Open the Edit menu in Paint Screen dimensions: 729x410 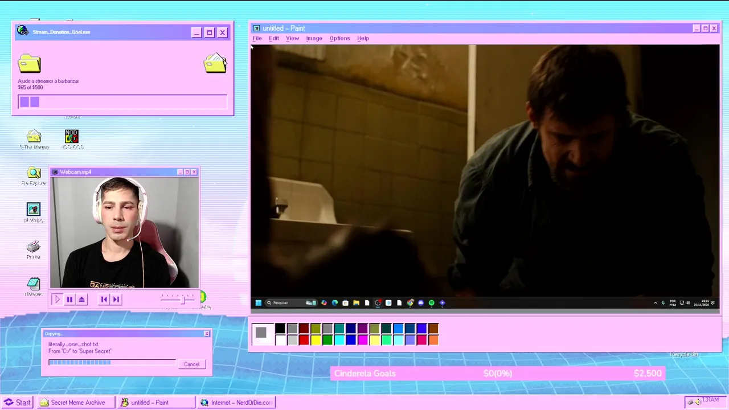(274, 38)
